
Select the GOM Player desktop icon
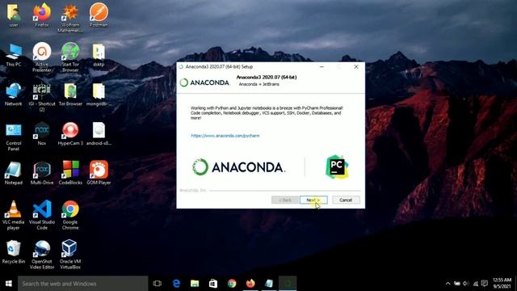(x=99, y=173)
